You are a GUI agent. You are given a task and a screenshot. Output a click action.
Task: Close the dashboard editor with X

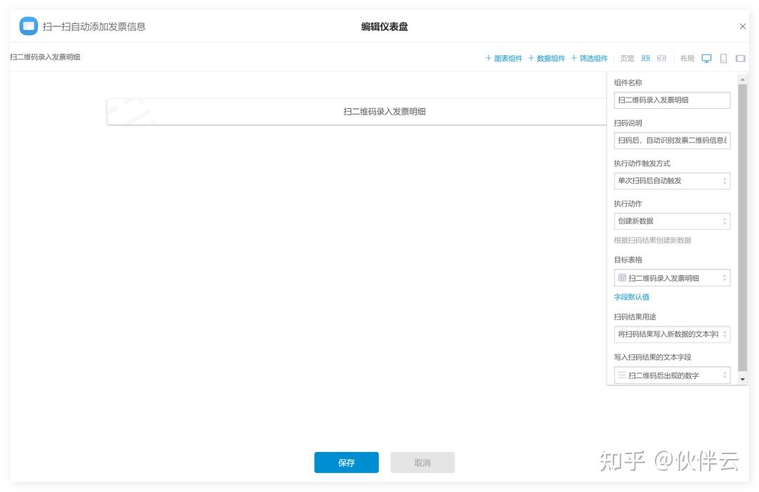[742, 27]
